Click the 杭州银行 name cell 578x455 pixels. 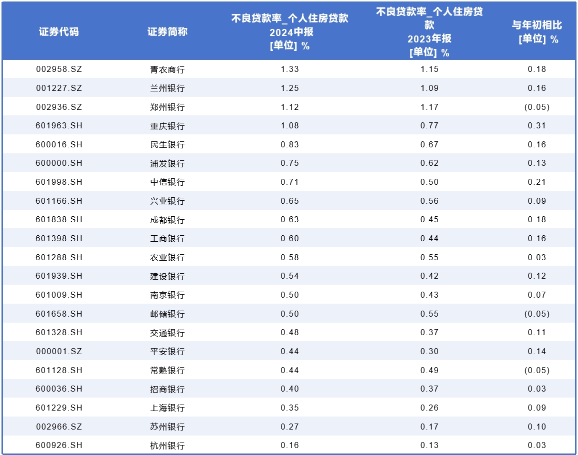tap(167, 446)
